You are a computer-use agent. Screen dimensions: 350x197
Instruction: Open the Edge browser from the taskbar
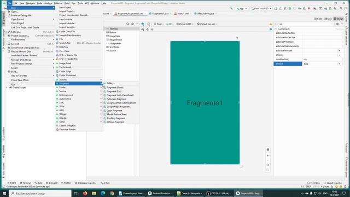103,193
